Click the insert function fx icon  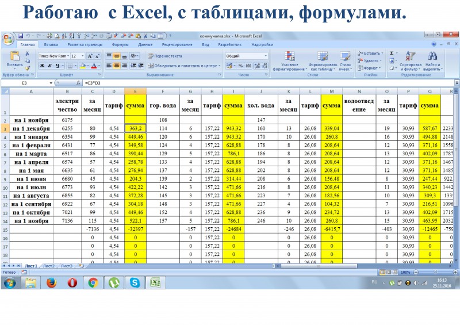(78, 83)
